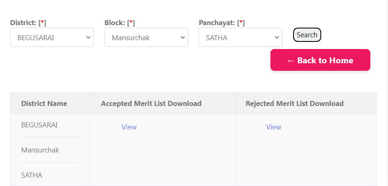Select the Mansurchak text in the table
Image resolution: width=388 pixels, height=186 pixels.
click(x=40, y=150)
